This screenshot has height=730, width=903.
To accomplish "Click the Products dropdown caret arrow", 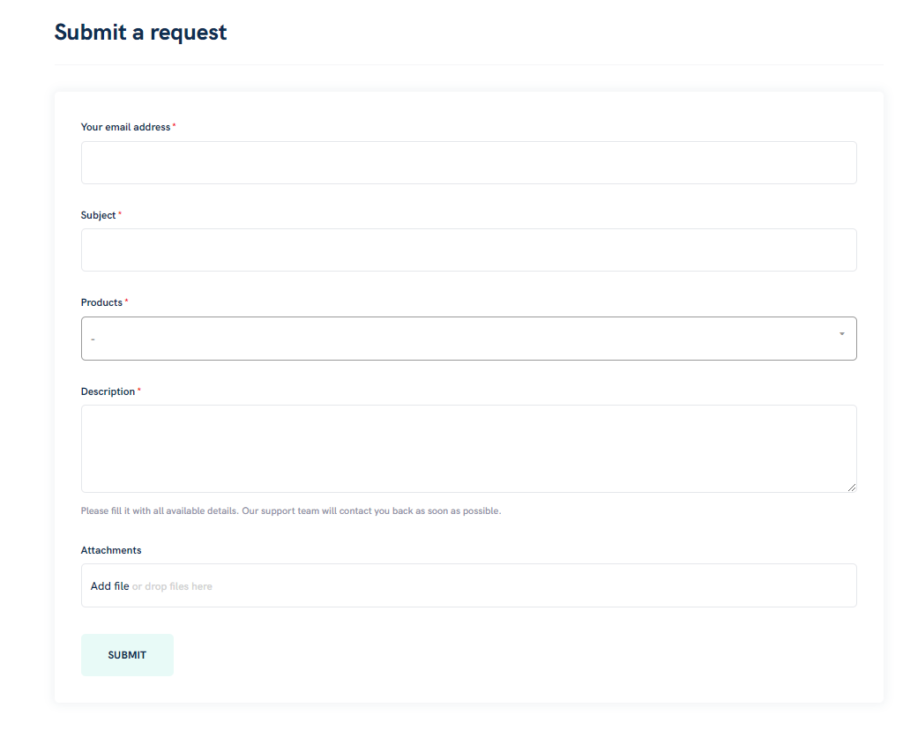I will click(x=842, y=334).
